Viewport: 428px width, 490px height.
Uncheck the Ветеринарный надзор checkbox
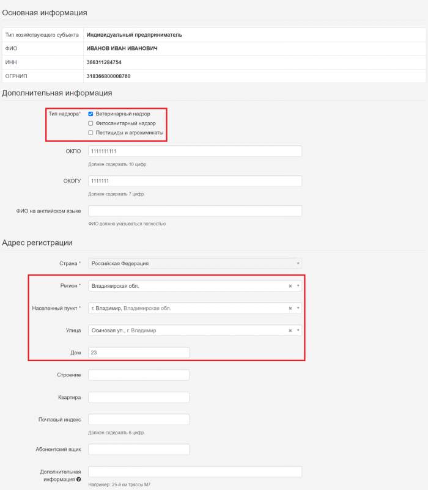point(91,114)
